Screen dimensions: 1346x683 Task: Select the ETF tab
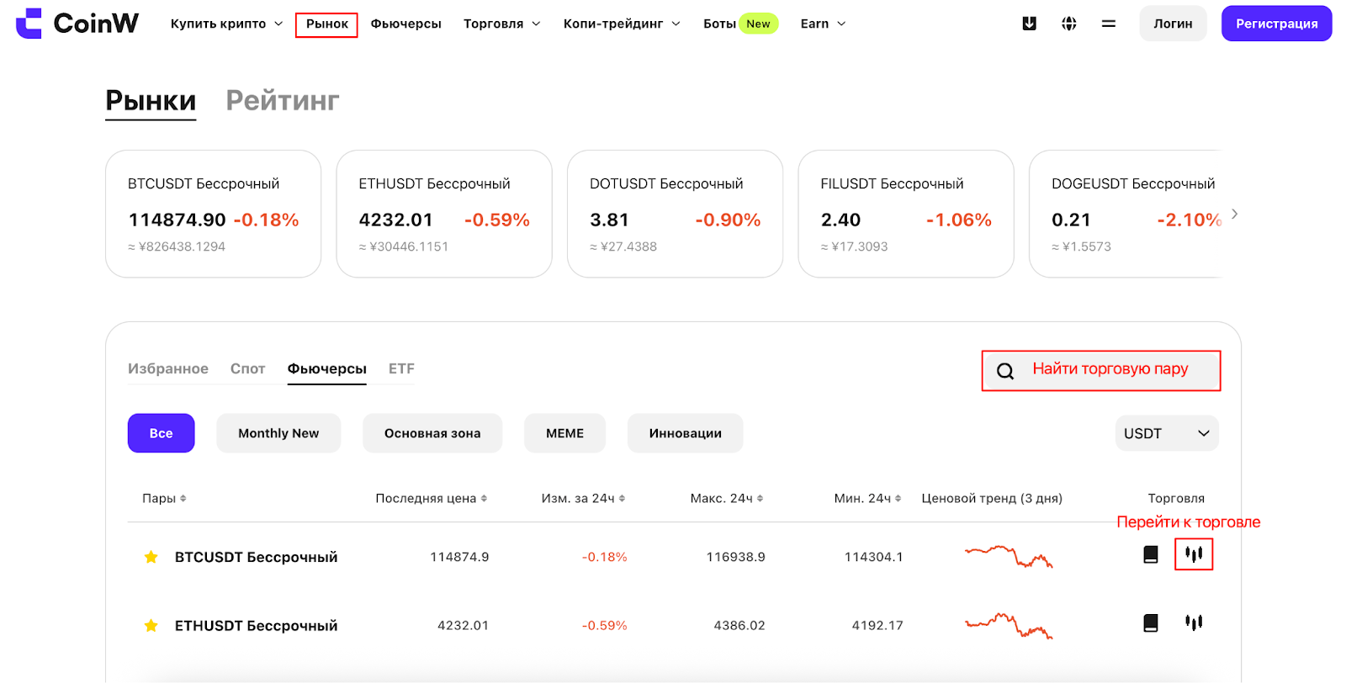coord(401,368)
